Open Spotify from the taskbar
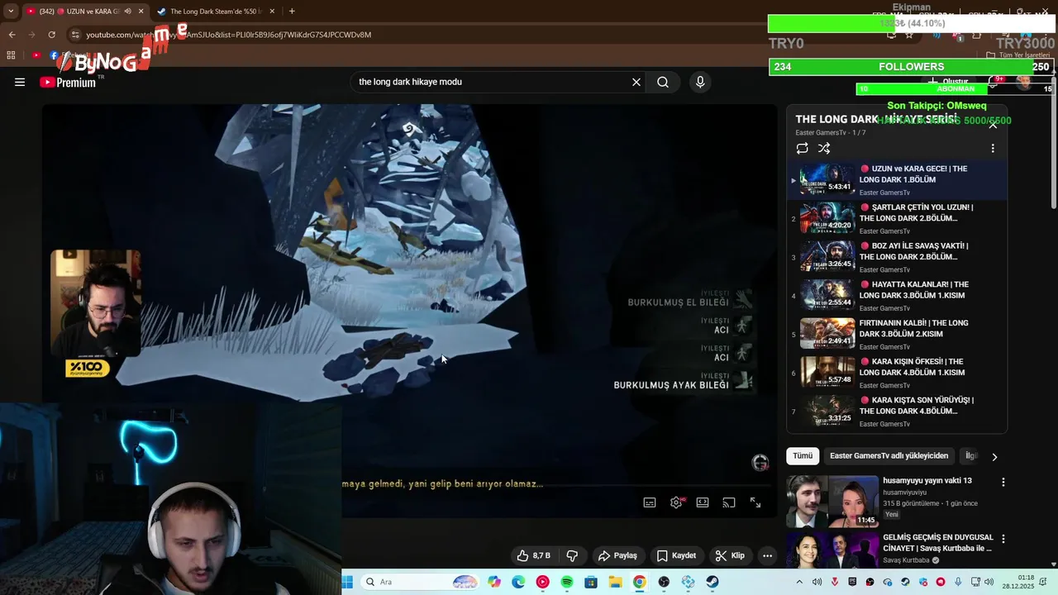Screen dimensions: 1058x595 (x=567, y=582)
